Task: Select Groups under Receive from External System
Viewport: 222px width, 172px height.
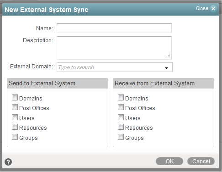Action: point(121,137)
